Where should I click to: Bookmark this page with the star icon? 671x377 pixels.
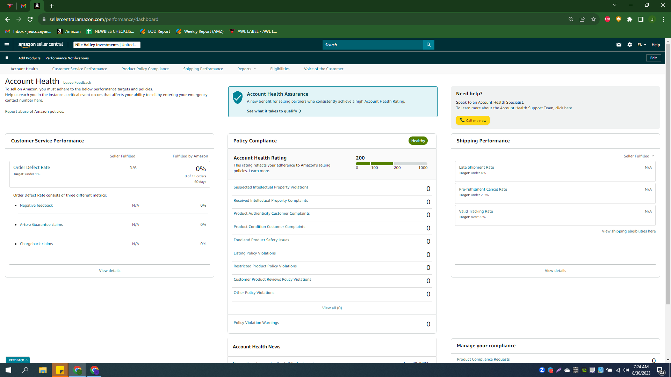[593, 19]
